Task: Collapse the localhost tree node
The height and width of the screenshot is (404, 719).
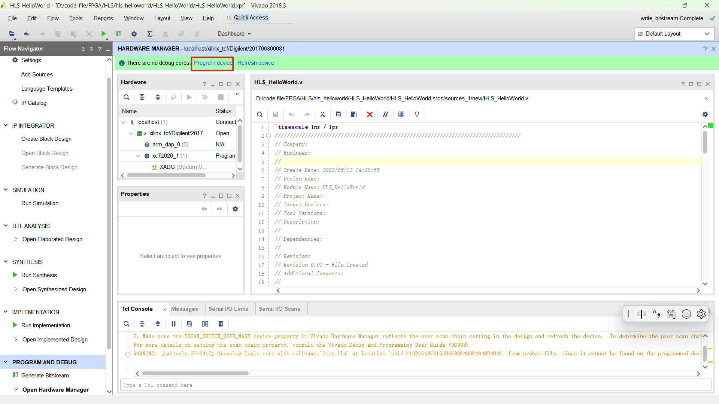Action: click(123, 122)
